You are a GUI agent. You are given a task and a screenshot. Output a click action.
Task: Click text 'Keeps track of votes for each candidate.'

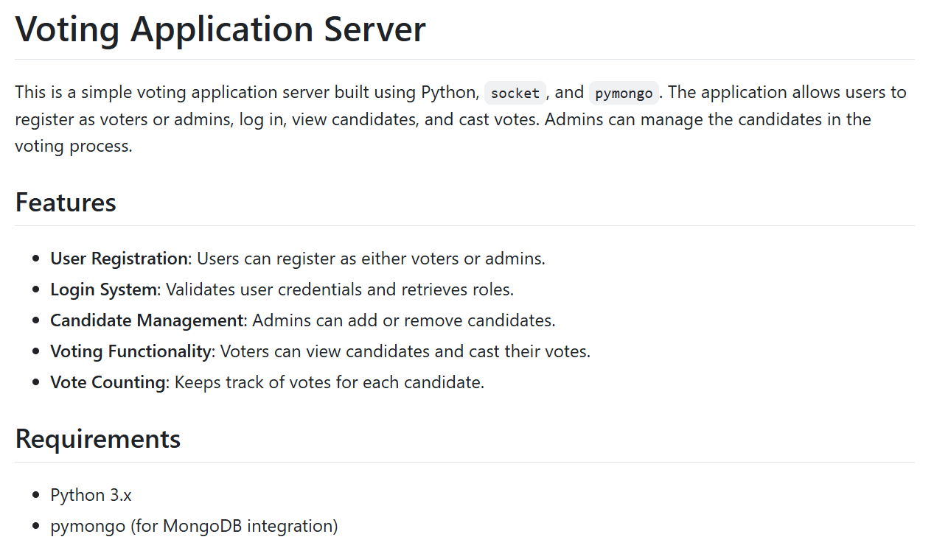tap(330, 382)
